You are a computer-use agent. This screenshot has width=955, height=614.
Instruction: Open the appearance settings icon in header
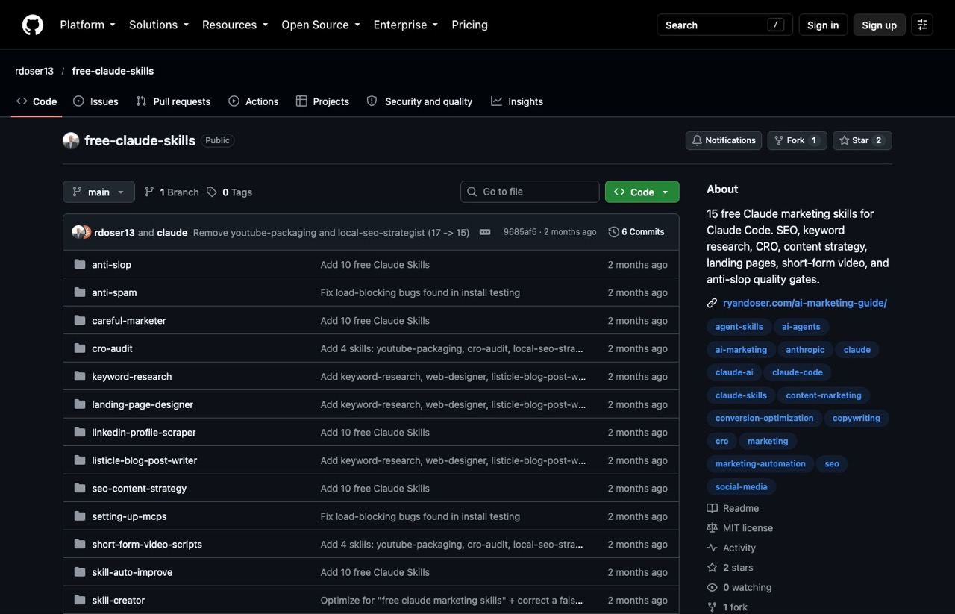(x=922, y=25)
